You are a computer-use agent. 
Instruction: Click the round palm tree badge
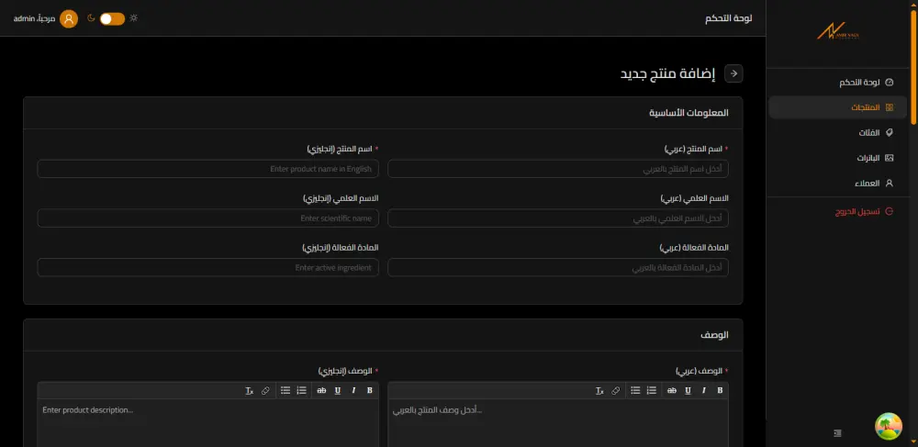coord(888,427)
